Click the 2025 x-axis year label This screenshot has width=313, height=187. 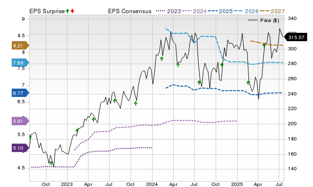[237, 184]
